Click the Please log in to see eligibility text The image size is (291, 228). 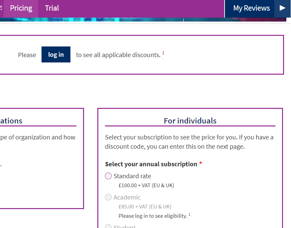coord(153,216)
